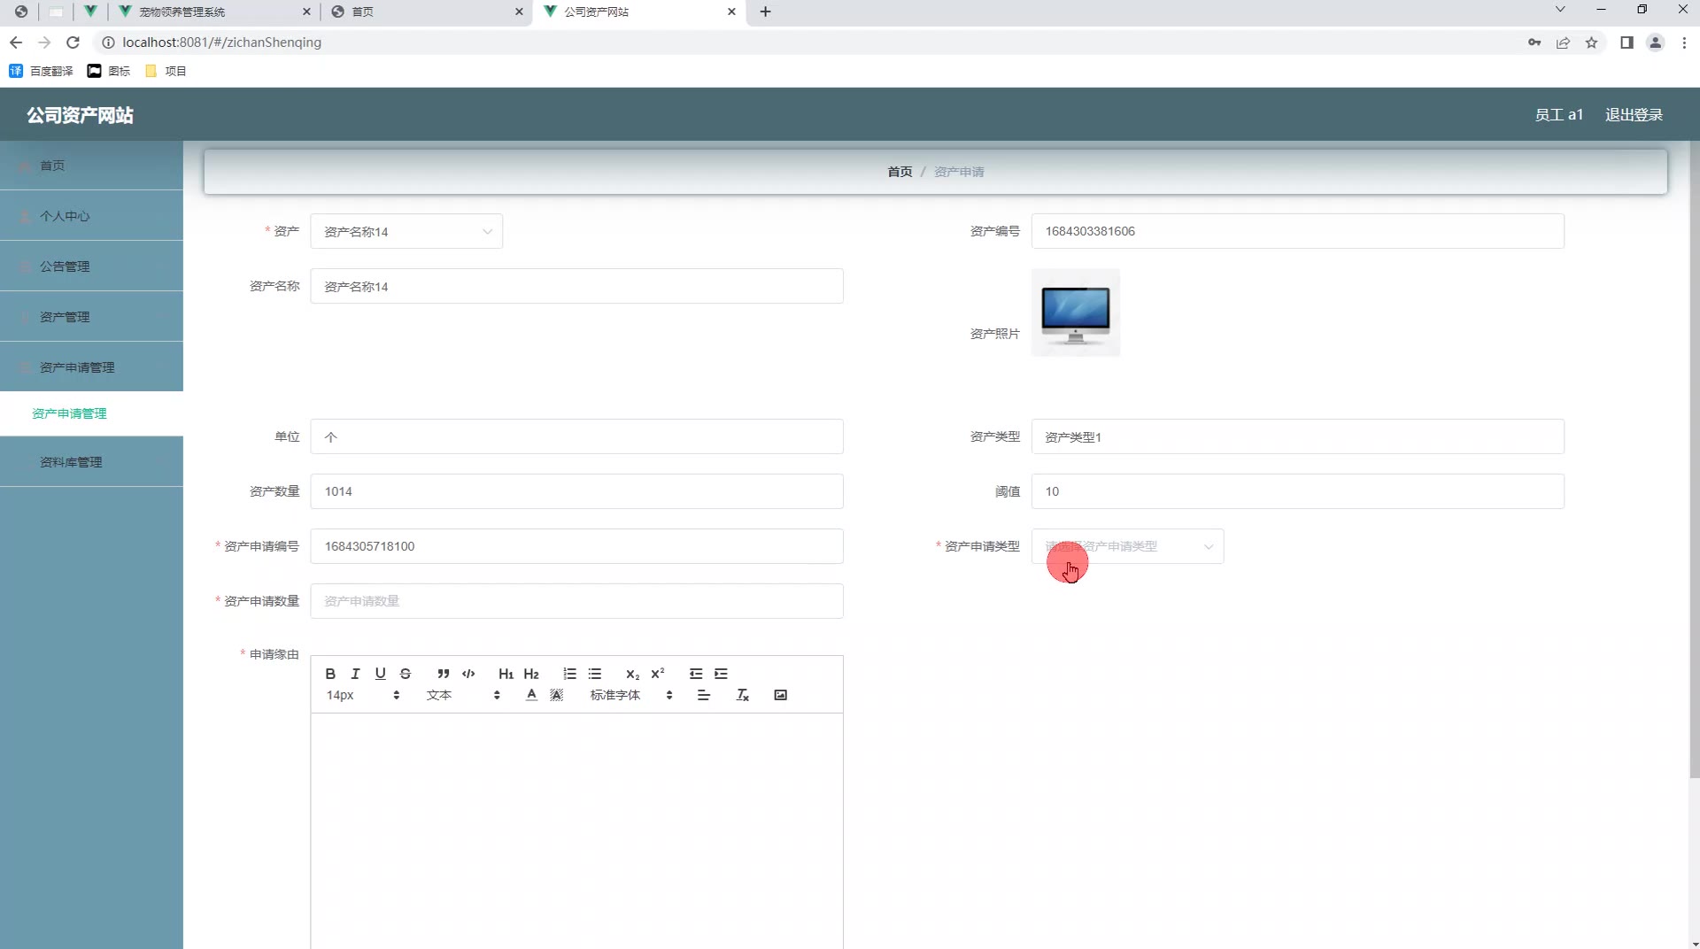Increase indent in the editor
1700x949 pixels.
pos(721,674)
